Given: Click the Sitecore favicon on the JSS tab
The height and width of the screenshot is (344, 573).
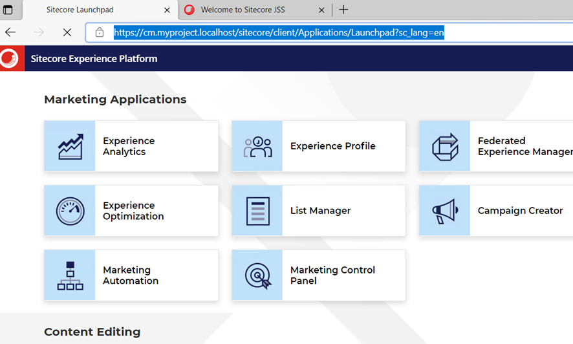Looking at the screenshot, I should point(189,10).
